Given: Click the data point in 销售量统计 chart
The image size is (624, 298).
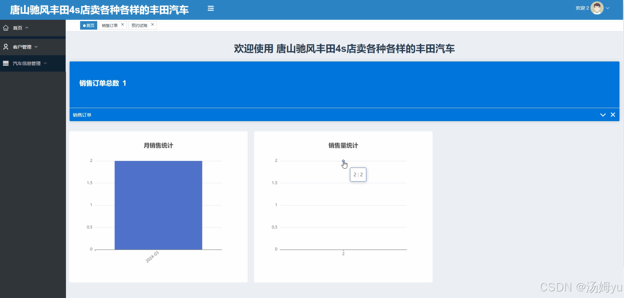Looking at the screenshot, I should [343, 161].
